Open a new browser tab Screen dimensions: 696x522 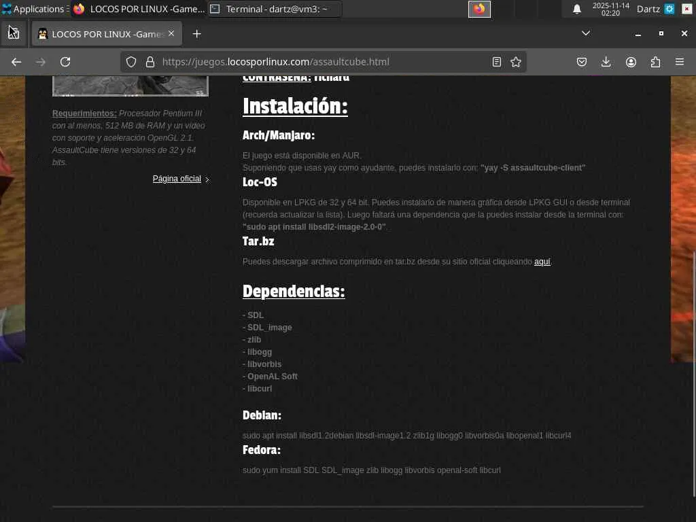[x=196, y=34]
